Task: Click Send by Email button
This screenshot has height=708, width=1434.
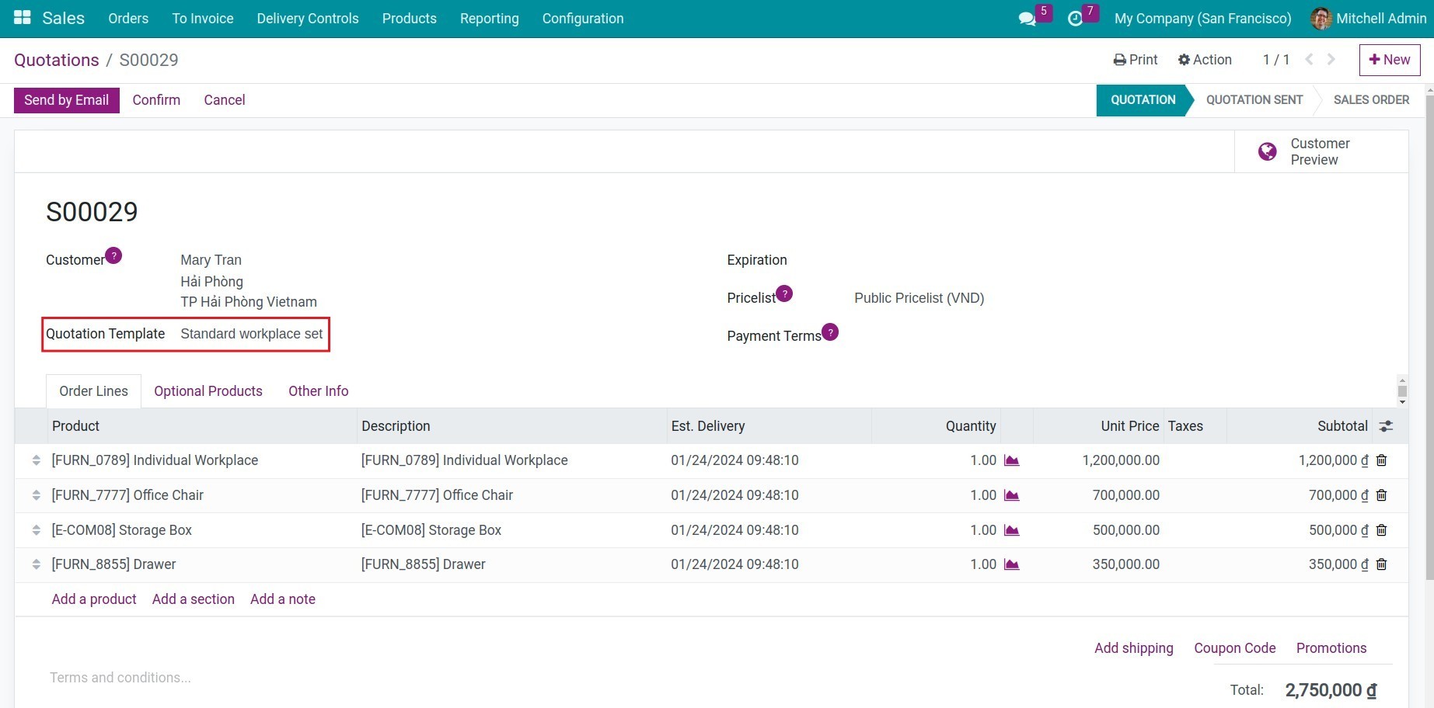Action: 67,100
